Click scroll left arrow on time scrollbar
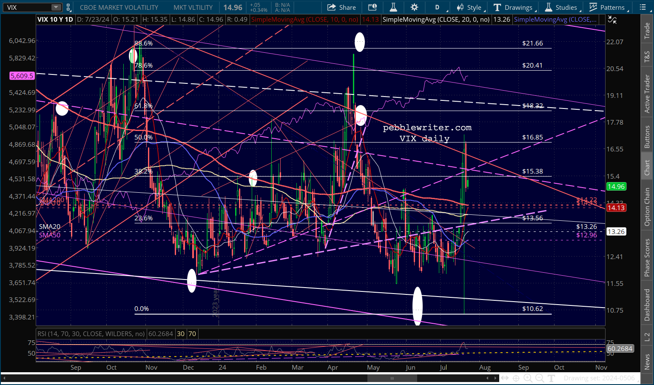Image resolution: width=654 pixels, height=385 pixels. (x=3, y=378)
